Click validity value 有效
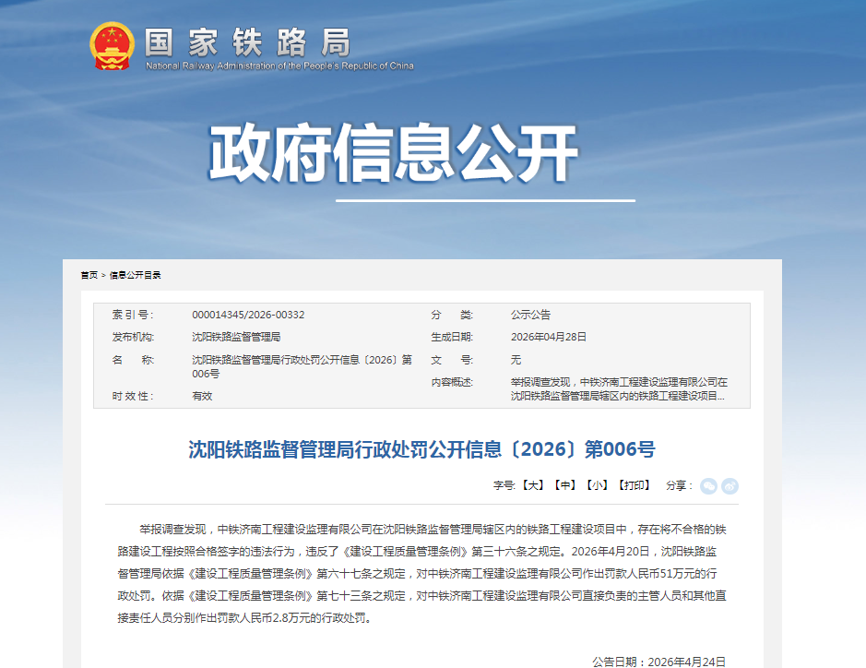 point(202,396)
